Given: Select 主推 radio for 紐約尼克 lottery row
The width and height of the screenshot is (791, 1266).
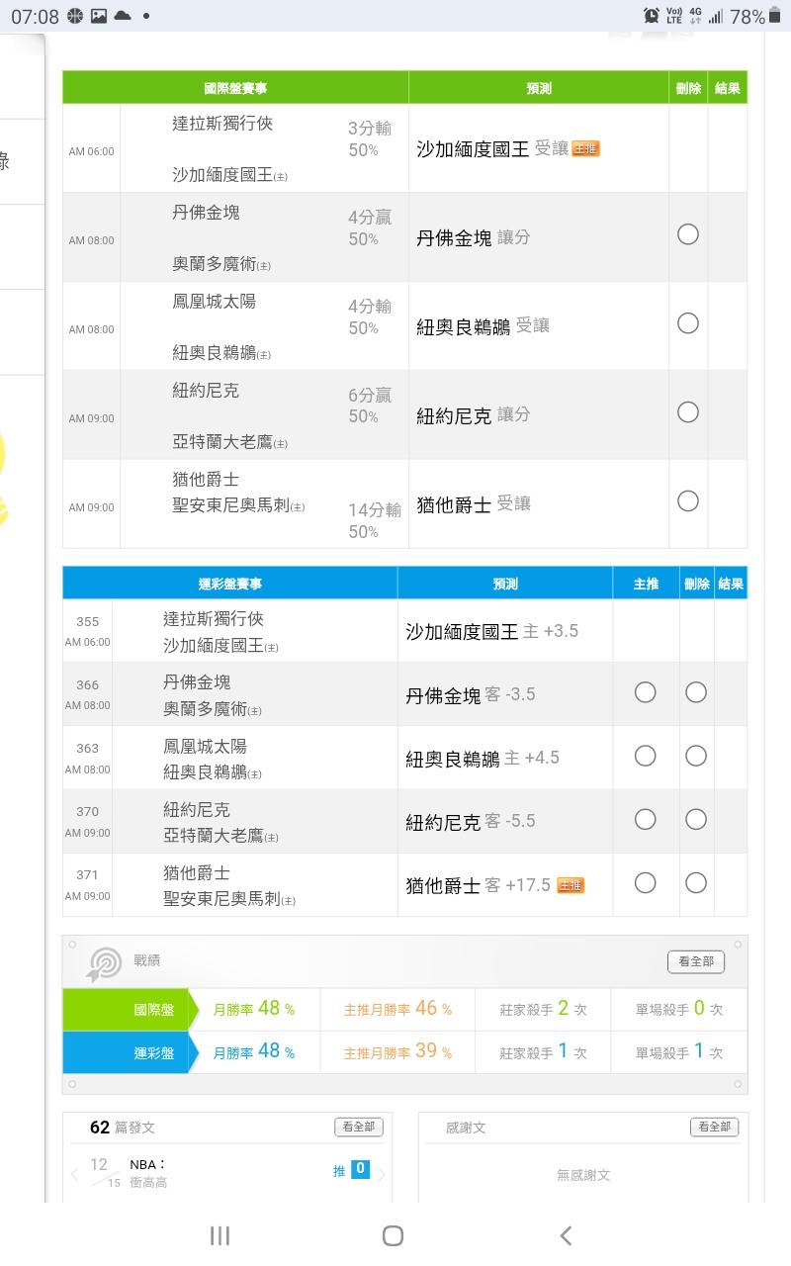Looking at the screenshot, I should (x=645, y=819).
